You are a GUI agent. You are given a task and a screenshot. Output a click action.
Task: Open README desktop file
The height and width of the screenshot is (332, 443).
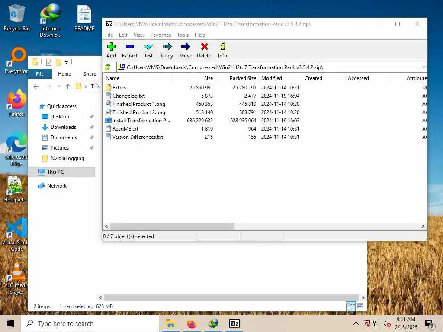[x=84, y=18]
